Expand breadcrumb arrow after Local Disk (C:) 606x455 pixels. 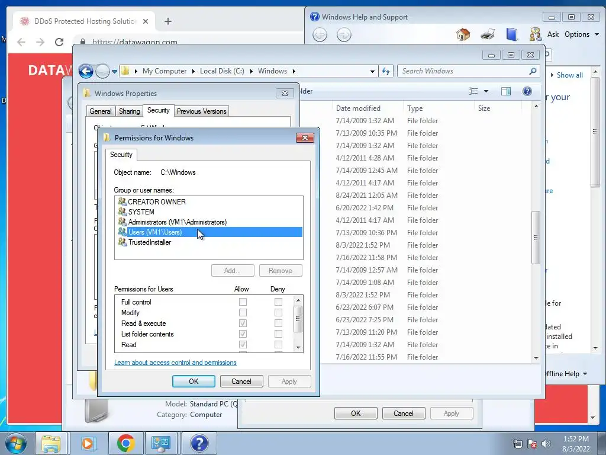click(251, 71)
